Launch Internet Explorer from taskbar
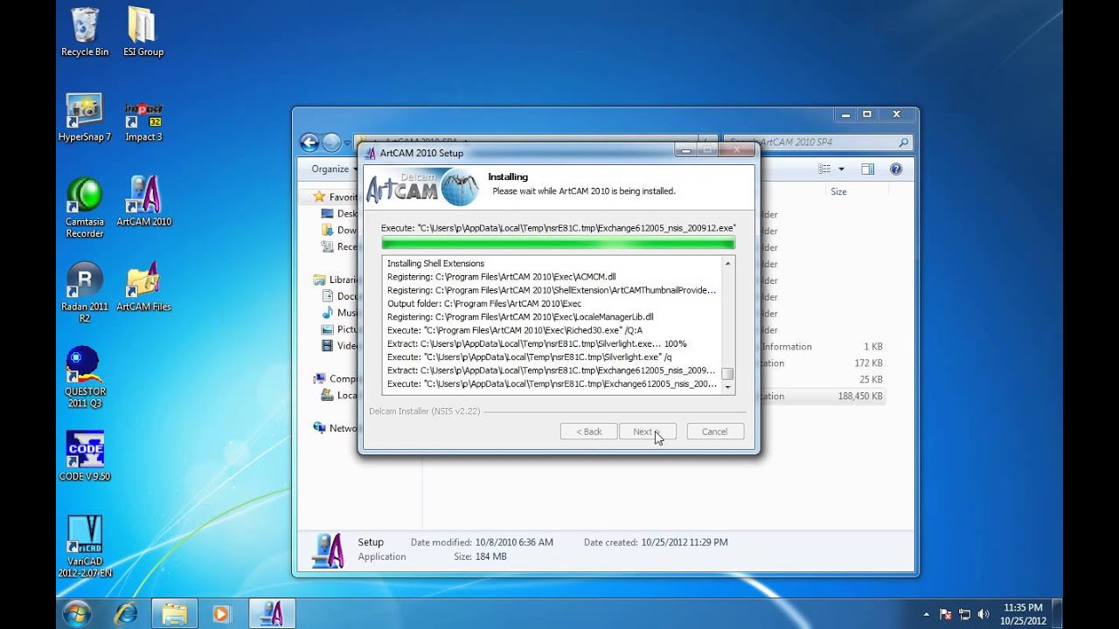The height and width of the screenshot is (629, 1119). pyautogui.click(x=126, y=613)
